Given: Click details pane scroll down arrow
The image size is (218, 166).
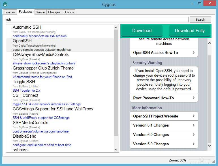Looking at the screenshot, I should pos(210,146).
